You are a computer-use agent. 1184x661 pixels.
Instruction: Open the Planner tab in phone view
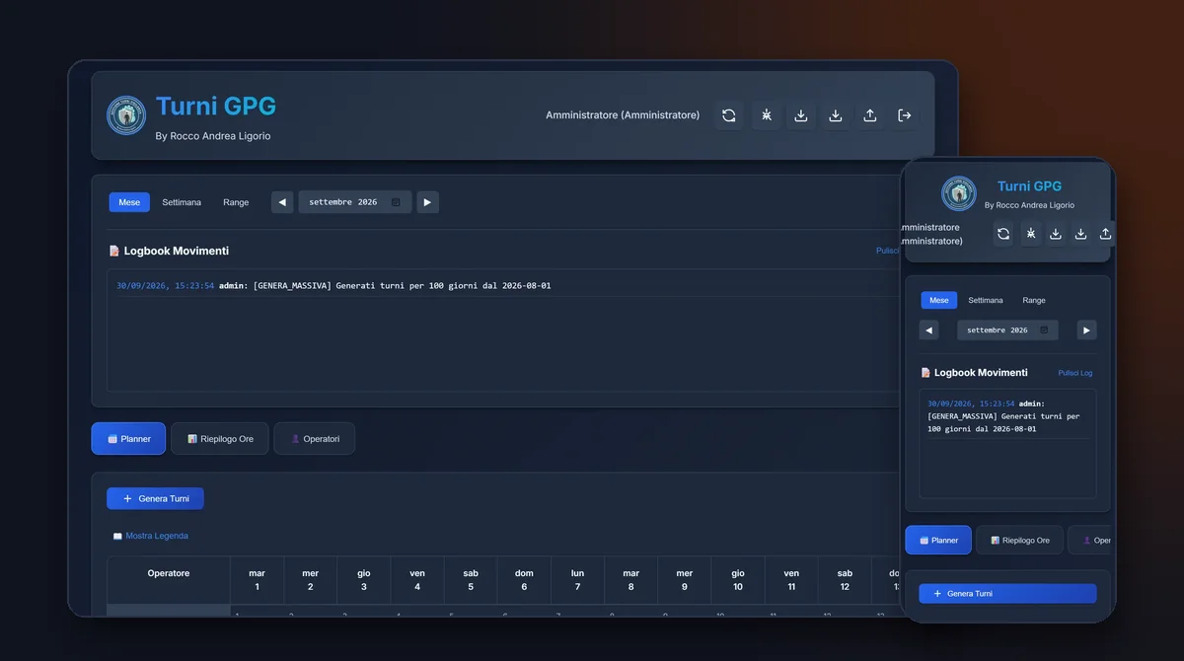938,541
